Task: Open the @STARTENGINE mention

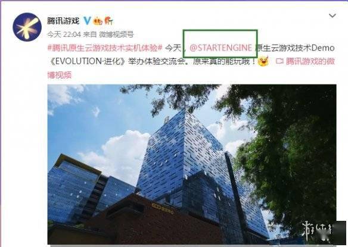Action: tap(221, 48)
